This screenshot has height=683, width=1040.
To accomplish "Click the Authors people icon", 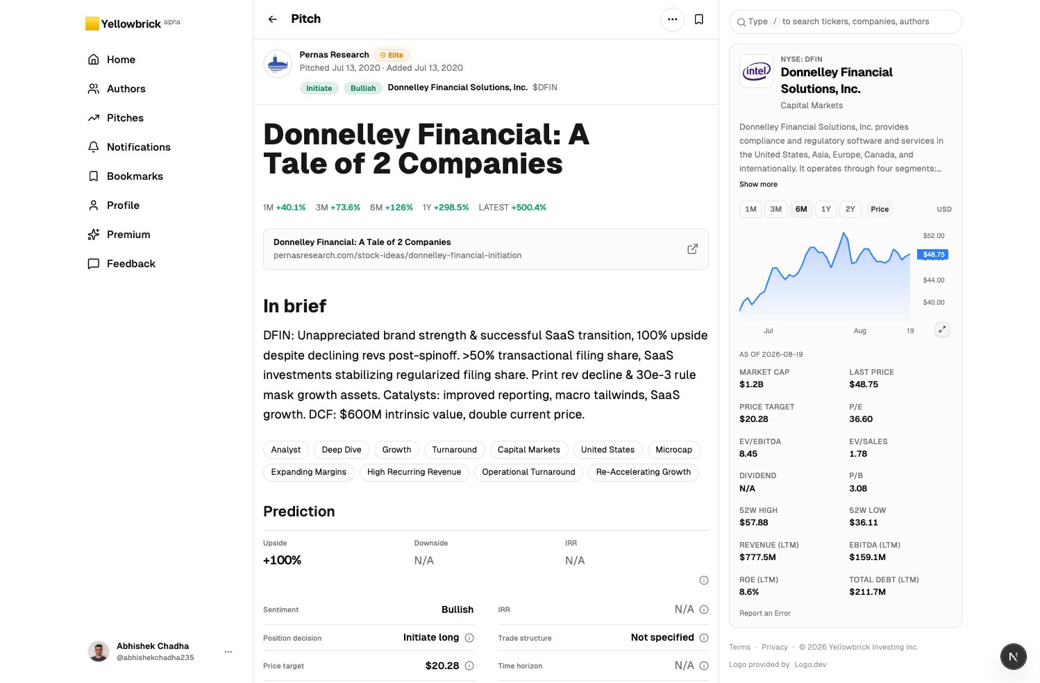I will point(94,89).
